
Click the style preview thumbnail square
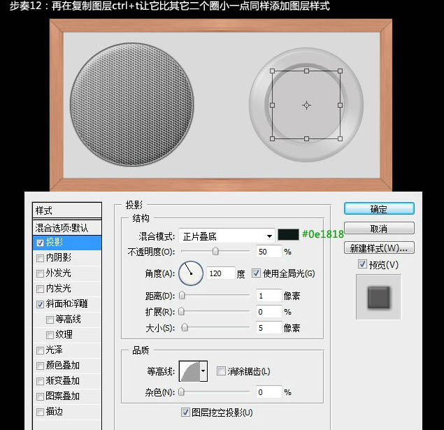click(378, 297)
